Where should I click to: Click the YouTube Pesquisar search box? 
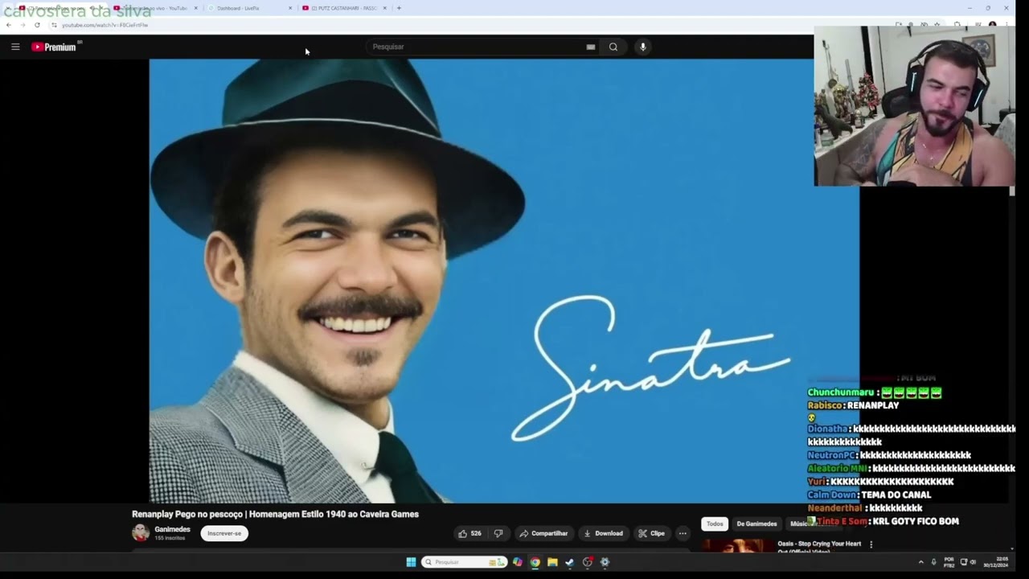(x=478, y=47)
